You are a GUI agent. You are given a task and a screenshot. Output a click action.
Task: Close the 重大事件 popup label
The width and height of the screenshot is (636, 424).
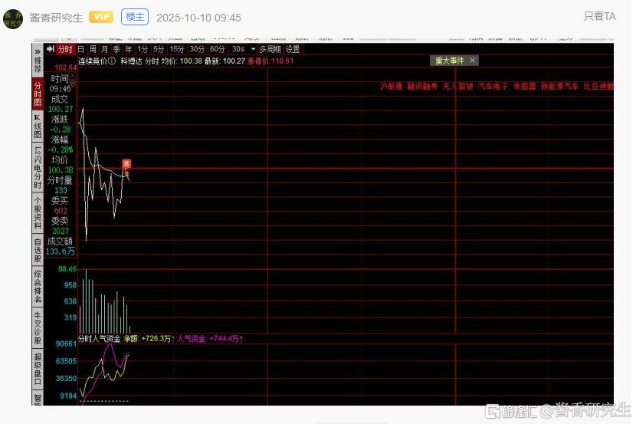[473, 61]
